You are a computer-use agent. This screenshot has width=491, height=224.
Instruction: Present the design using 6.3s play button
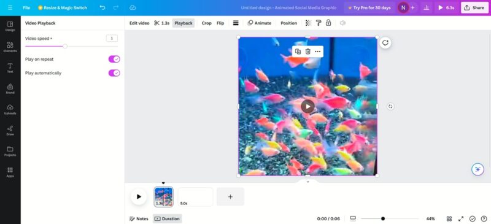446,7
